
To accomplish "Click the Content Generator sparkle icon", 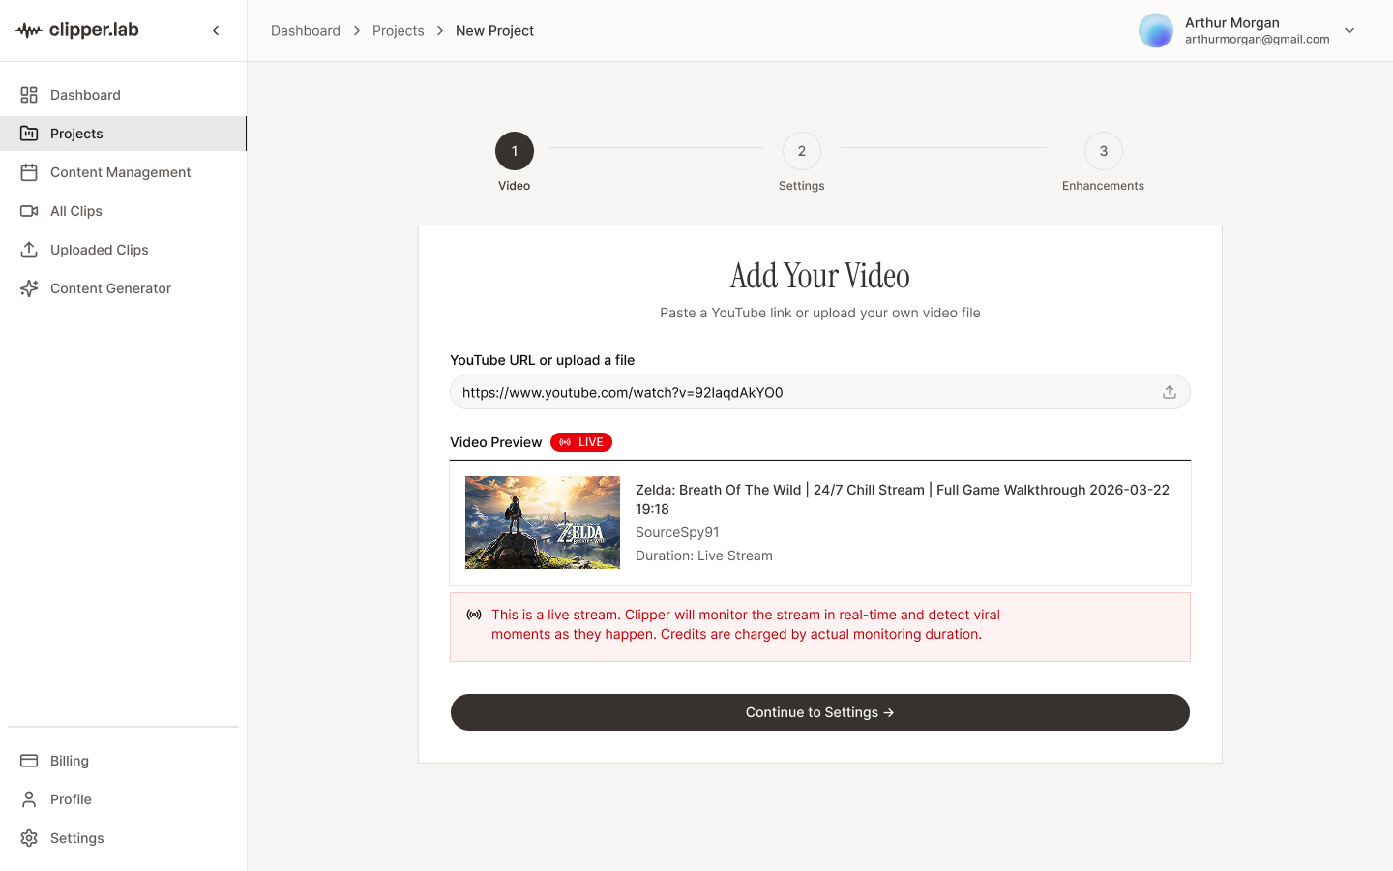I will [29, 288].
